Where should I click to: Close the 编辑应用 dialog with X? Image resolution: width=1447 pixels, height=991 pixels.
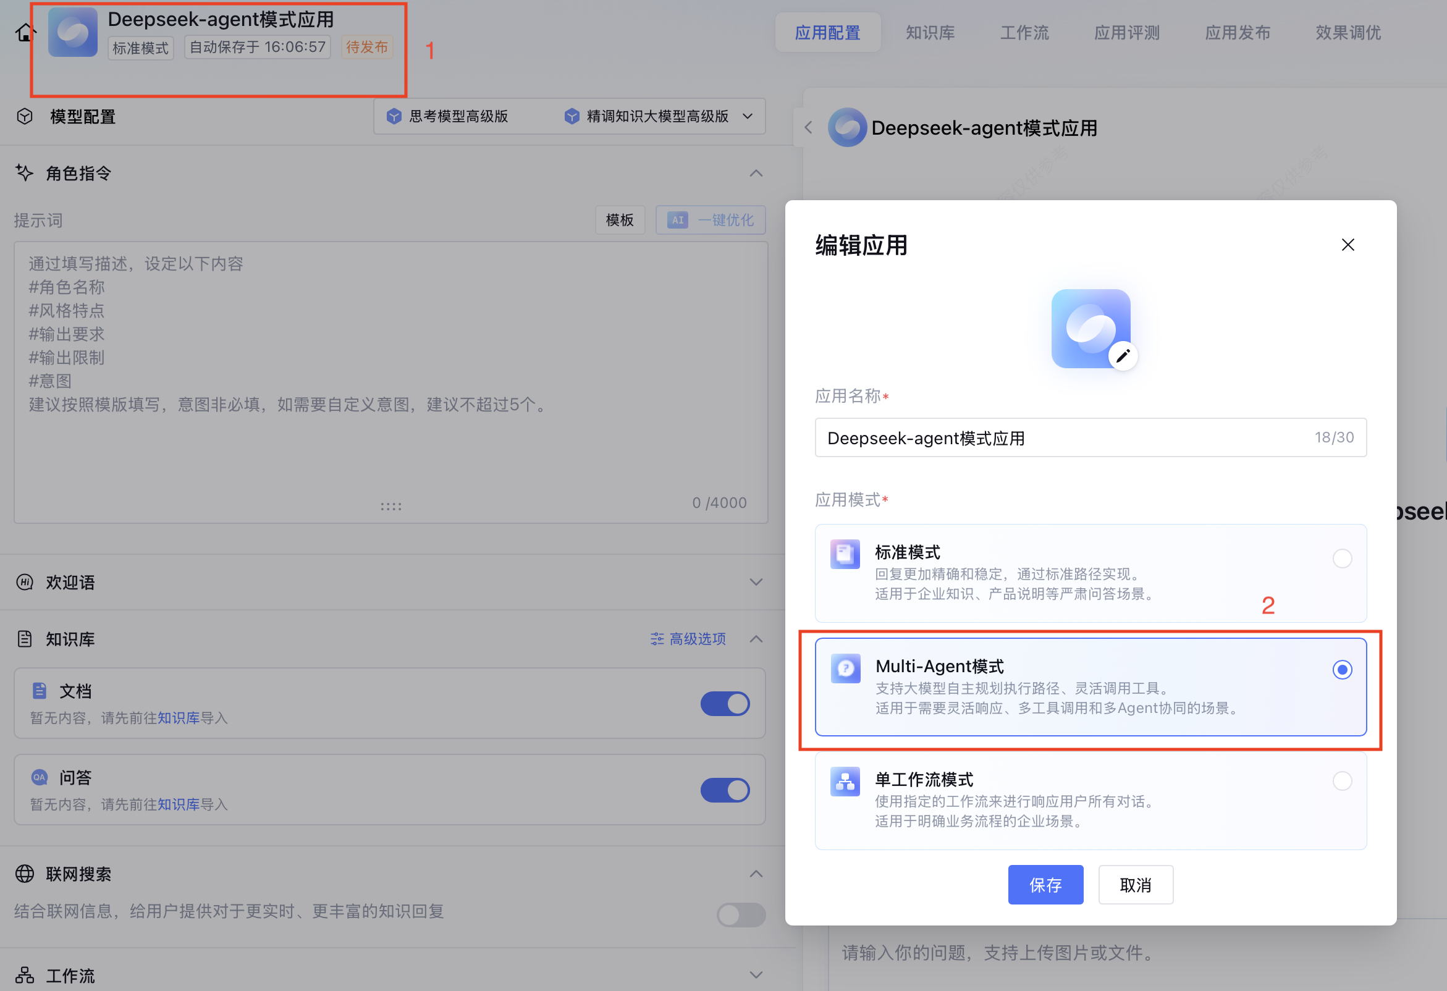(1348, 245)
